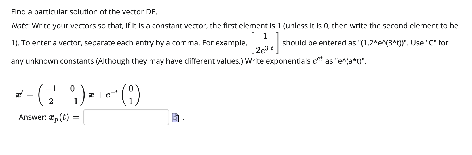Select the document preview icon after the answer box
Image resolution: width=472 pixels, height=155 pixels.
click(175, 118)
